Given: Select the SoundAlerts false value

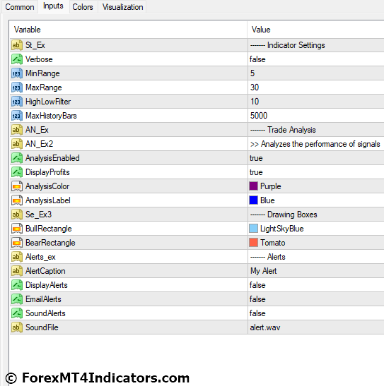Looking at the screenshot, I should [257, 313].
